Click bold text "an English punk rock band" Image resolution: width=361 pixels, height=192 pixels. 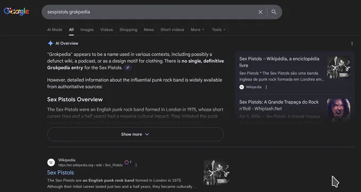[x=108, y=180]
